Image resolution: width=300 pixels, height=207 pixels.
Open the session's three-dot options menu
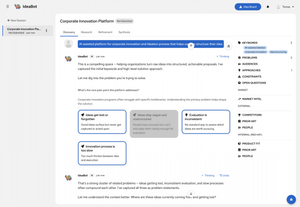[x=46, y=30]
